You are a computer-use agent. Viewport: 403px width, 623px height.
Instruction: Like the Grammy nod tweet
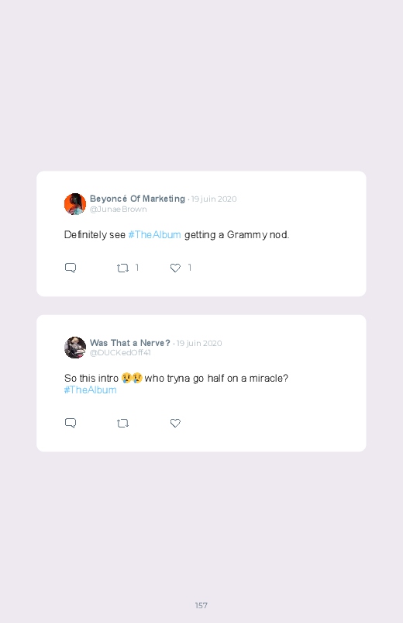[175, 268]
